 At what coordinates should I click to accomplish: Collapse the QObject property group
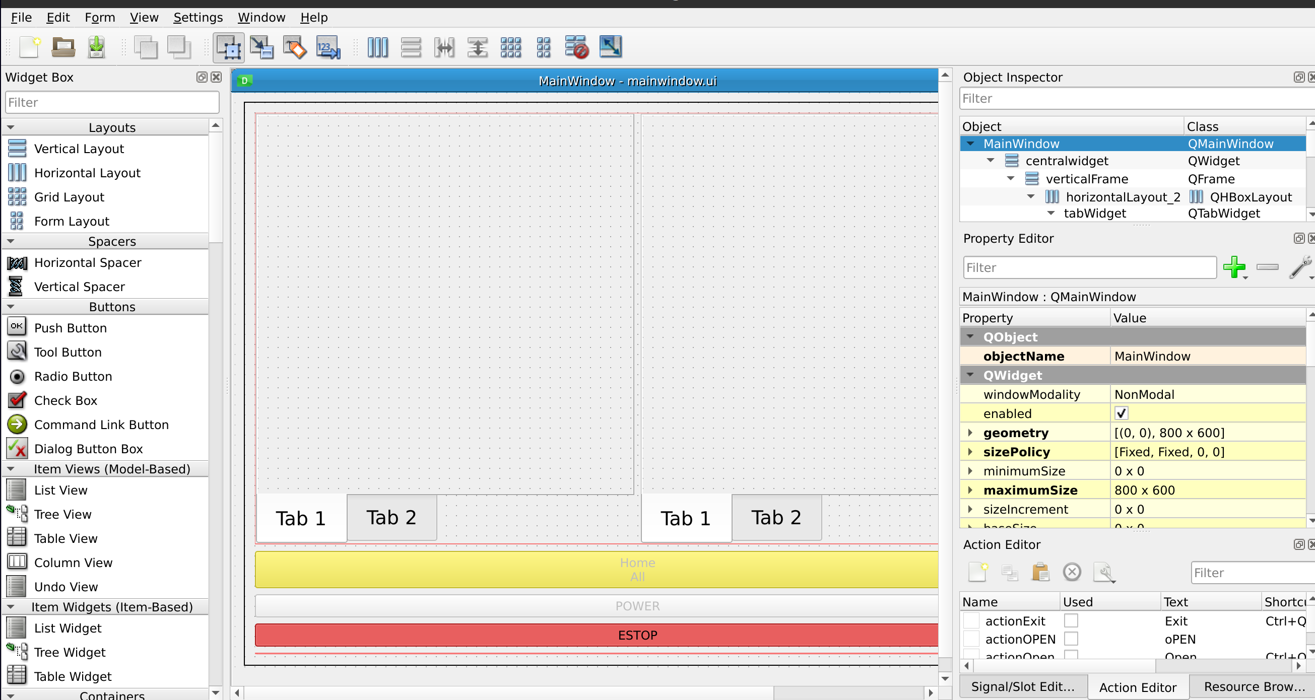coord(970,337)
